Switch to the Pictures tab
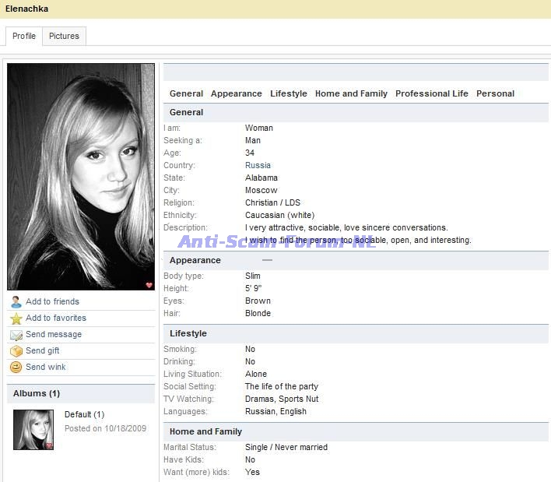The height and width of the screenshot is (482, 551). point(64,36)
